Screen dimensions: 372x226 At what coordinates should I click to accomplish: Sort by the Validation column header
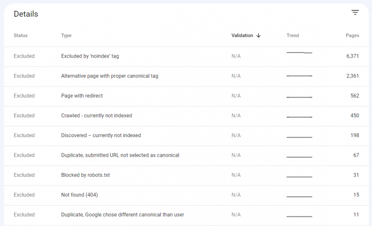(x=242, y=35)
